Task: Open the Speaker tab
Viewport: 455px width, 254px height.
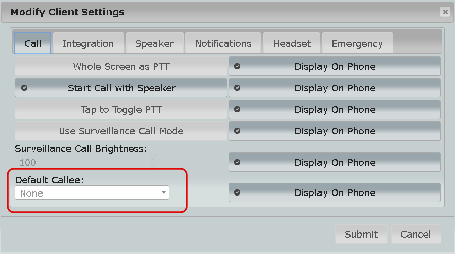Action: (x=154, y=44)
